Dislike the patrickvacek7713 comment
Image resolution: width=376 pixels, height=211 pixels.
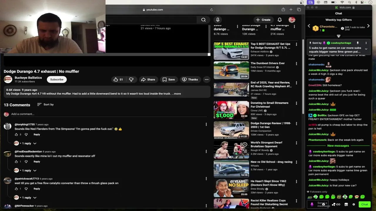[26, 189]
